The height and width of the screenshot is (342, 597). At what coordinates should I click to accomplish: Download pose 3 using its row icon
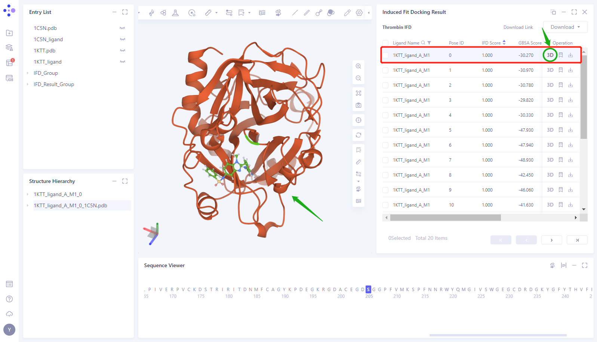570,100
